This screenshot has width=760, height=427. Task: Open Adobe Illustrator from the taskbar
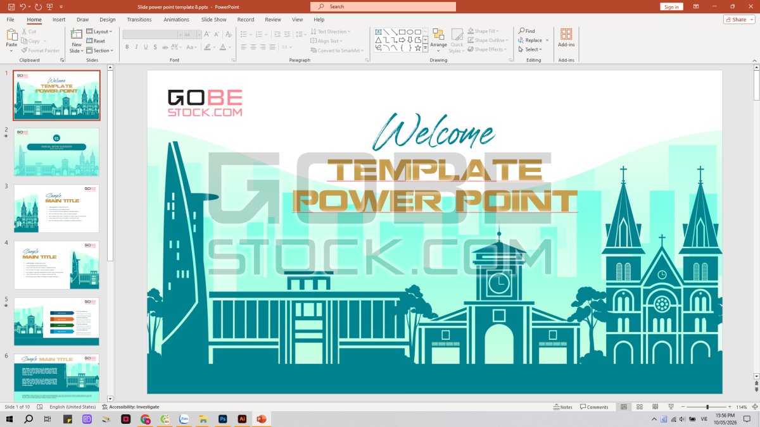(241, 419)
